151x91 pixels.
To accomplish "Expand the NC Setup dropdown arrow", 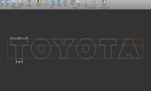I will coord(88,6).
